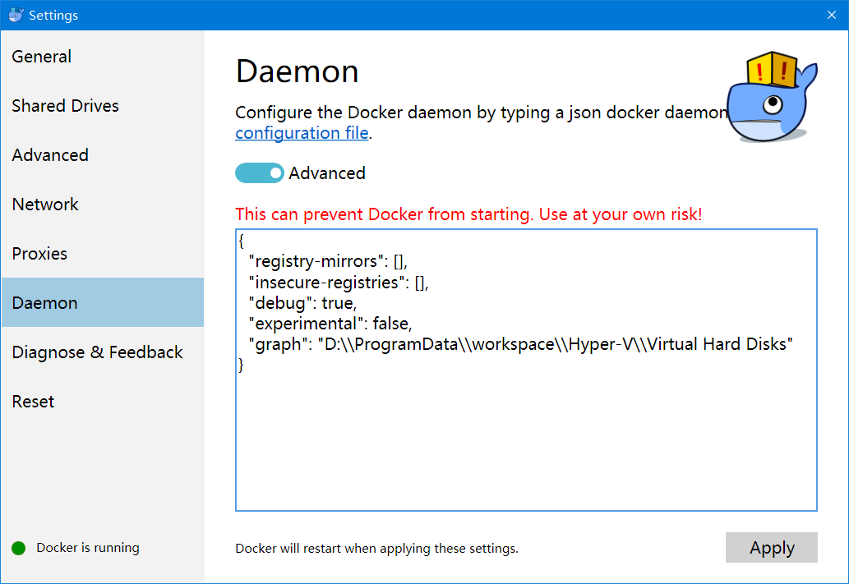This screenshot has height=584, width=849.
Task: Click the Daemon page heading
Action: 297,71
